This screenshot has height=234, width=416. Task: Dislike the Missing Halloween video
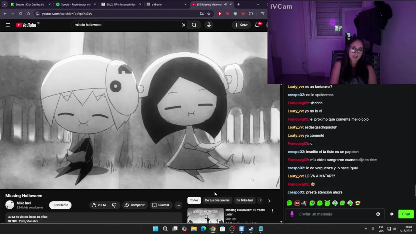pyautogui.click(x=114, y=205)
